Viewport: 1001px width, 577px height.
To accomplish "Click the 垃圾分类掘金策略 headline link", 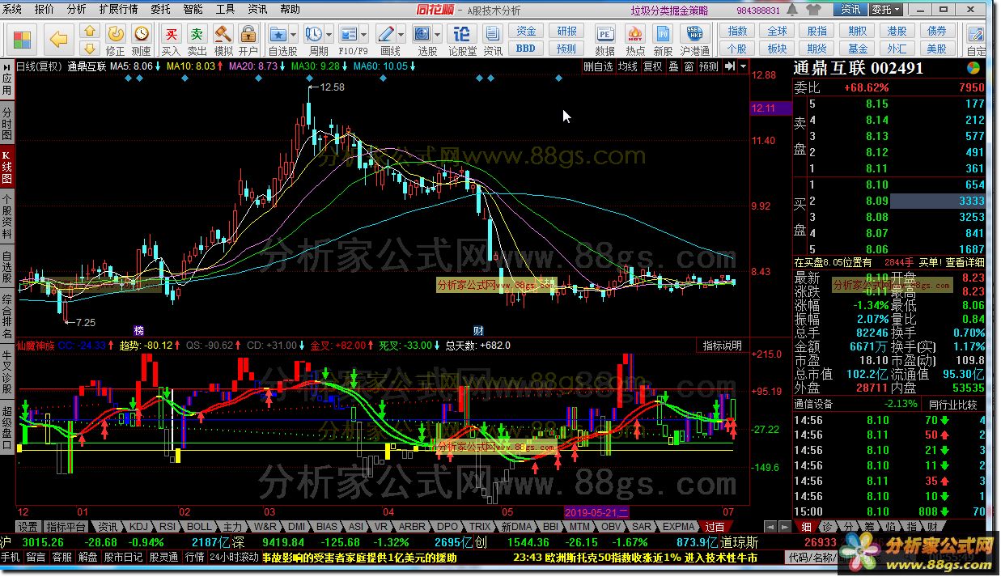I will click(669, 11).
